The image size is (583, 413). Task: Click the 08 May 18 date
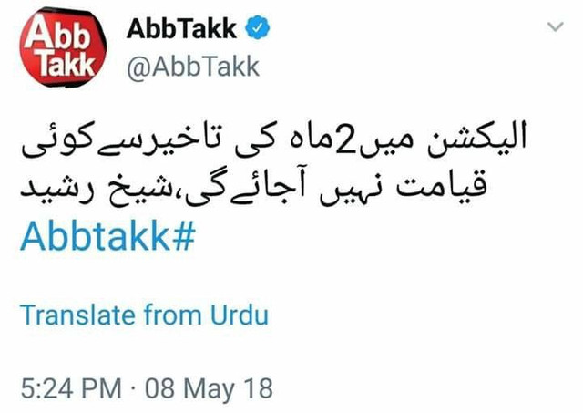[209, 388]
